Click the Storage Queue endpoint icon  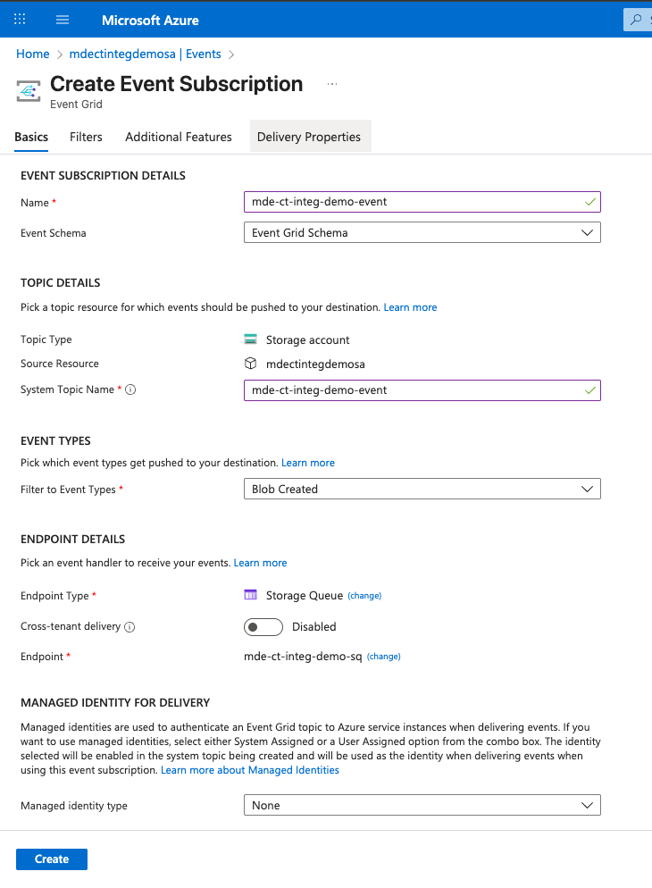coord(250,595)
